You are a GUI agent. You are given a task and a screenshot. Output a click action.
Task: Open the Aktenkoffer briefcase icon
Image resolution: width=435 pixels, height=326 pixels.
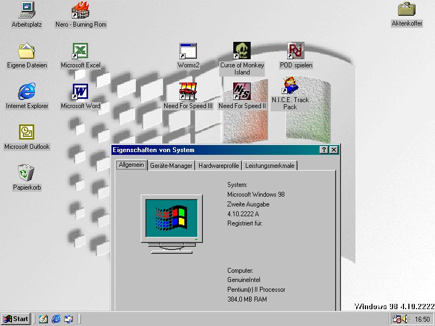407,10
